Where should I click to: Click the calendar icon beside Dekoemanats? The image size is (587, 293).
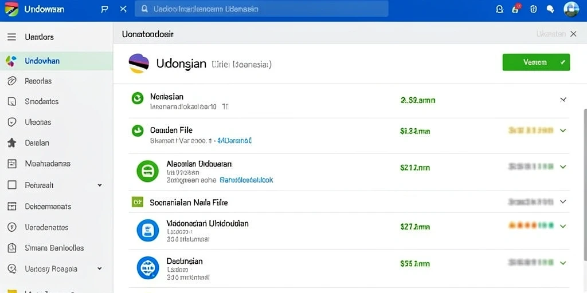click(x=12, y=206)
